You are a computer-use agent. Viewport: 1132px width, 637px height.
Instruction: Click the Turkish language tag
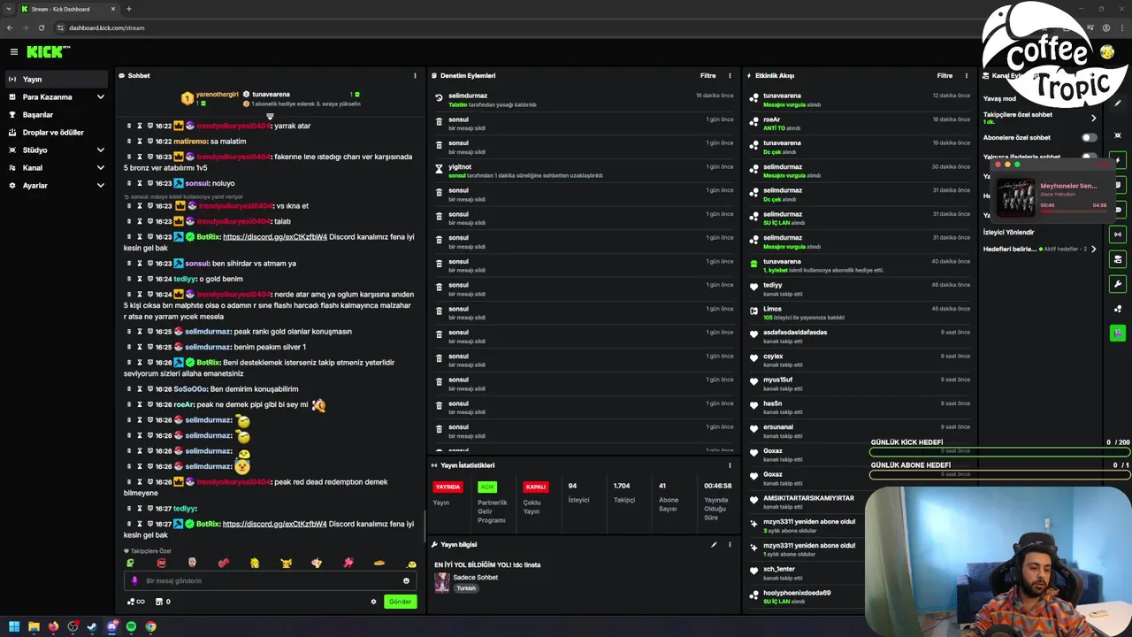pos(466,588)
